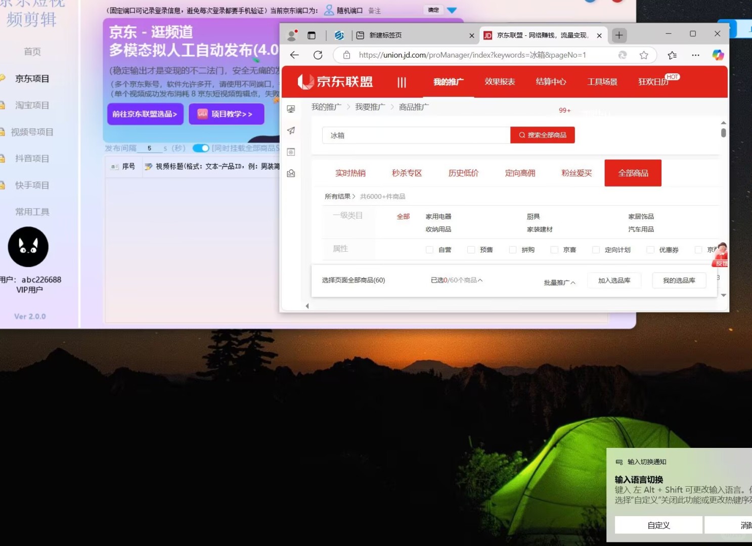Screen dimensions: 752x546
Task: Launch Copilot icon in browser toolbar
Action: (718, 55)
